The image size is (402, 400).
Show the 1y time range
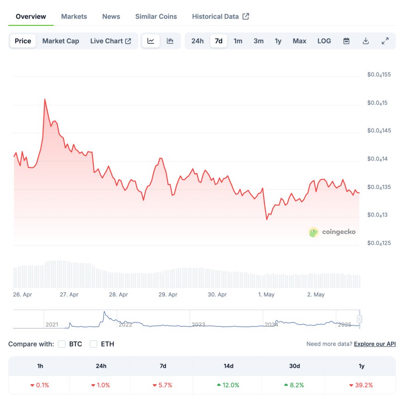click(x=278, y=41)
